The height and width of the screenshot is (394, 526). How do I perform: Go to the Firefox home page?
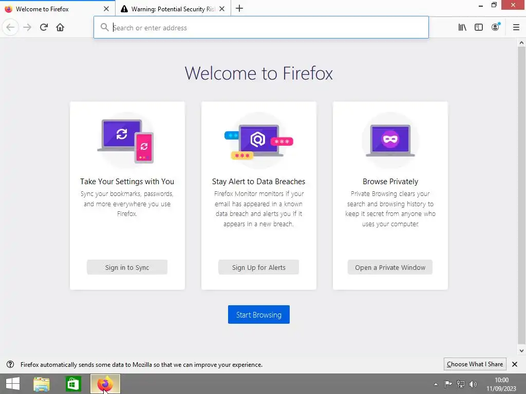[x=60, y=28]
